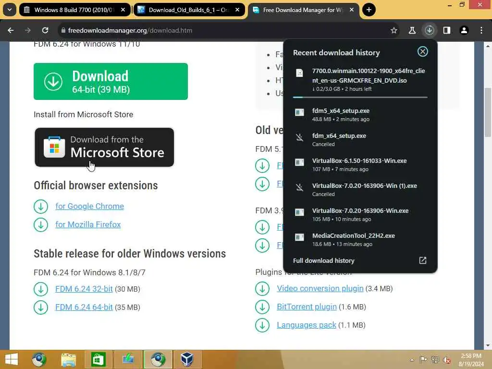492x369 pixels.
Task: Go forward with the forward arrow
Action: pos(28,30)
